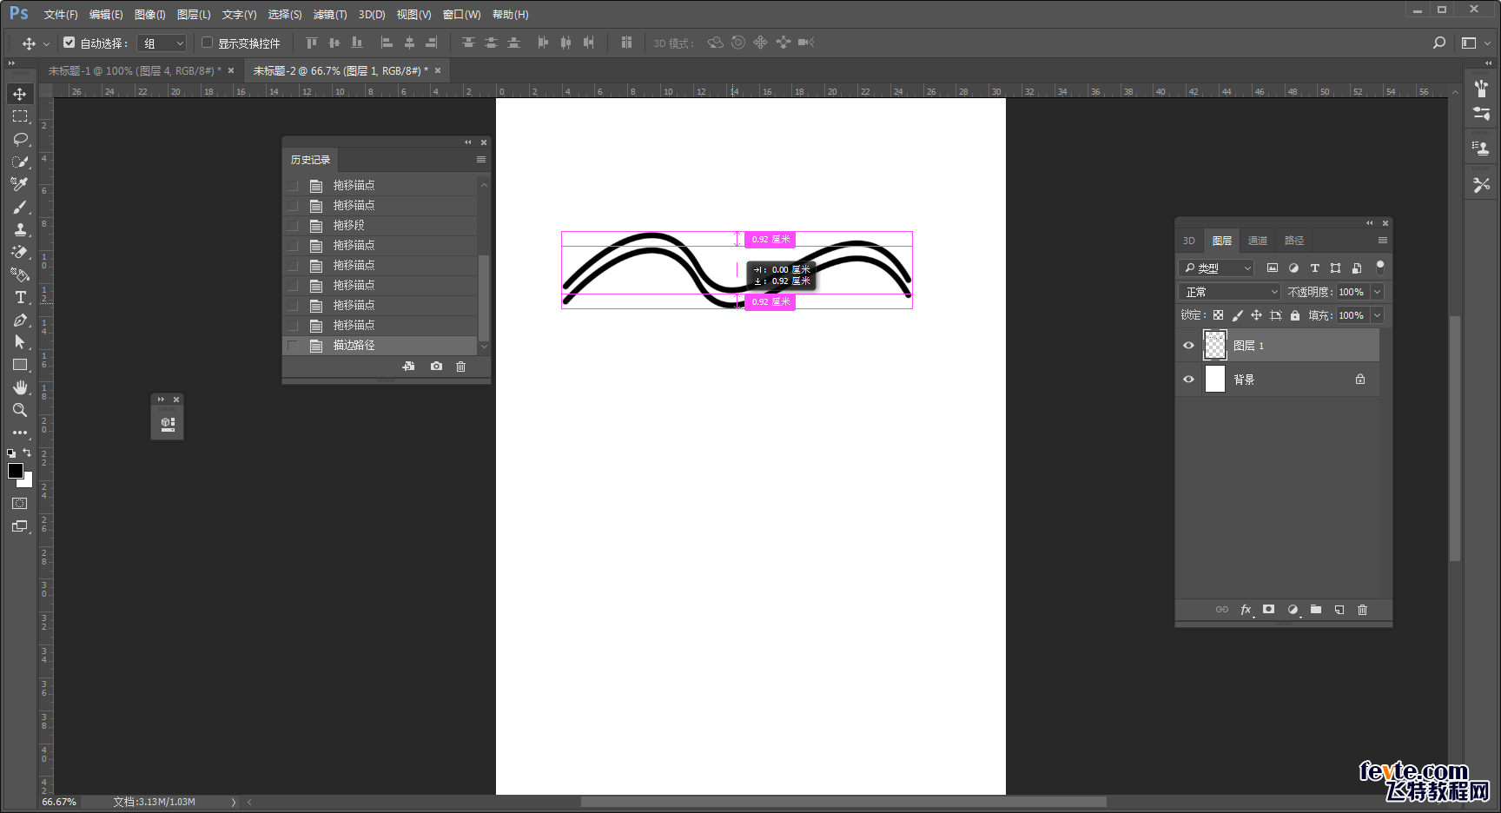Enable Show Transform Controls checkbox
The height and width of the screenshot is (813, 1501).
[208, 43]
